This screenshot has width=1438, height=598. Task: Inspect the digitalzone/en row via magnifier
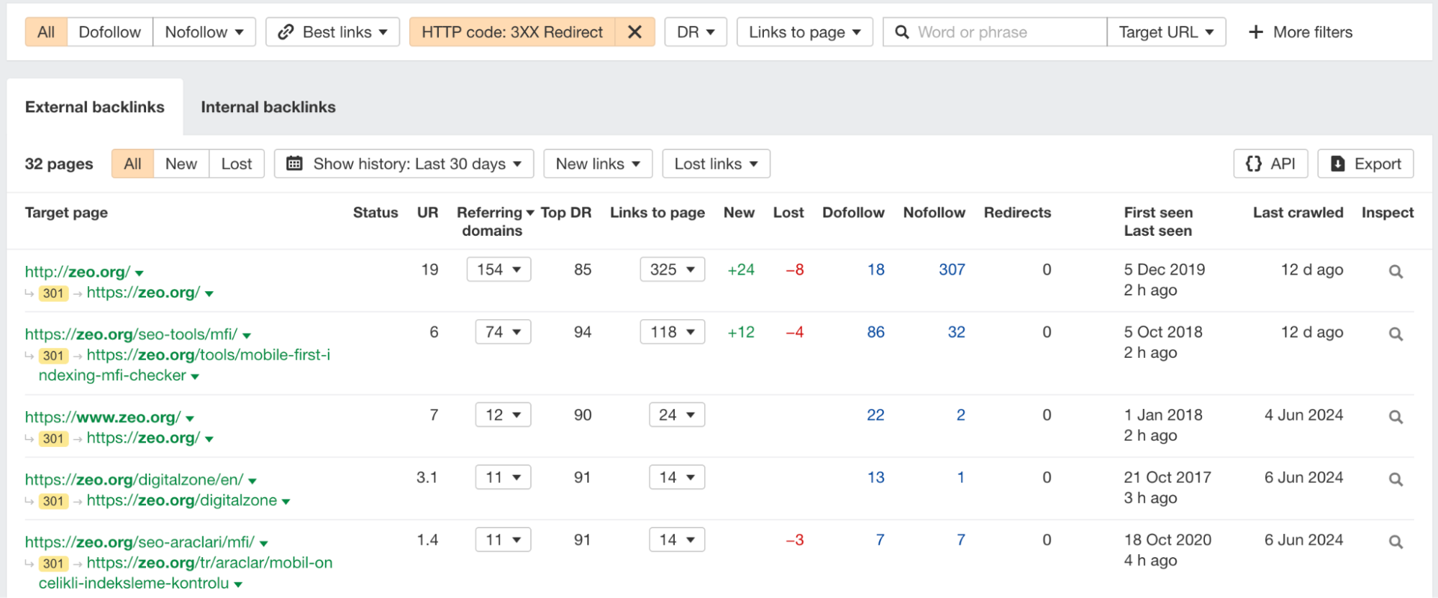(x=1396, y=479)
